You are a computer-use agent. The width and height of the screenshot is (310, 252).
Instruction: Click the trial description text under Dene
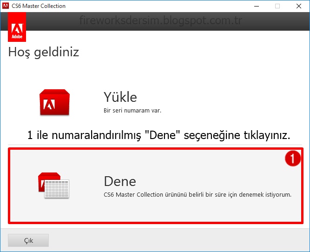(x=198, y=195)
